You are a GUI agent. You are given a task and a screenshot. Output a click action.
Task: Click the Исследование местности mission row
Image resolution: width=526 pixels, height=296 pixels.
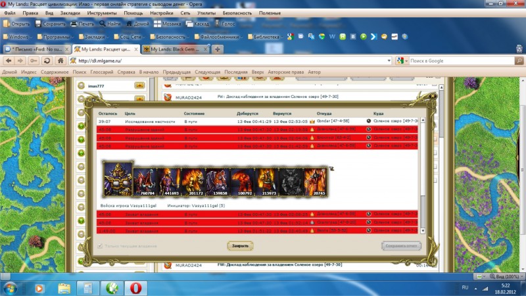pos(257,122)
